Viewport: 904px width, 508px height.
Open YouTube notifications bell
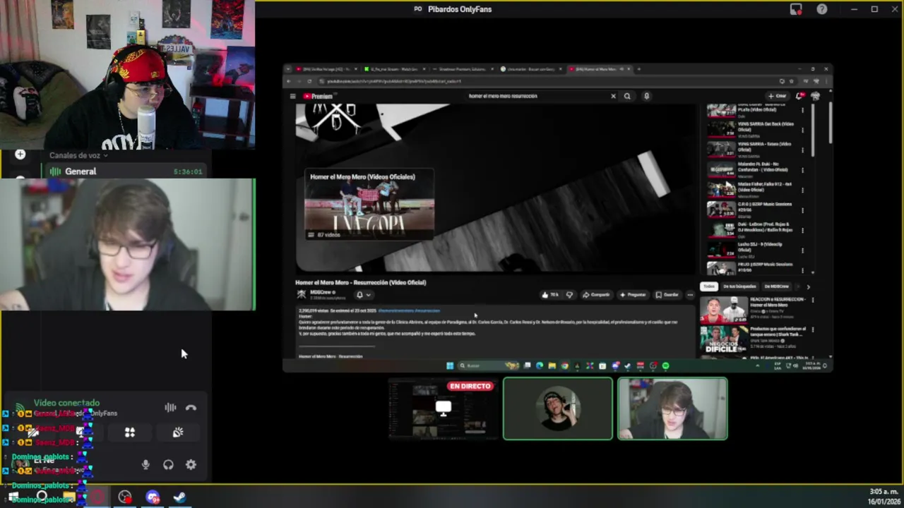(x=799, y=96)
